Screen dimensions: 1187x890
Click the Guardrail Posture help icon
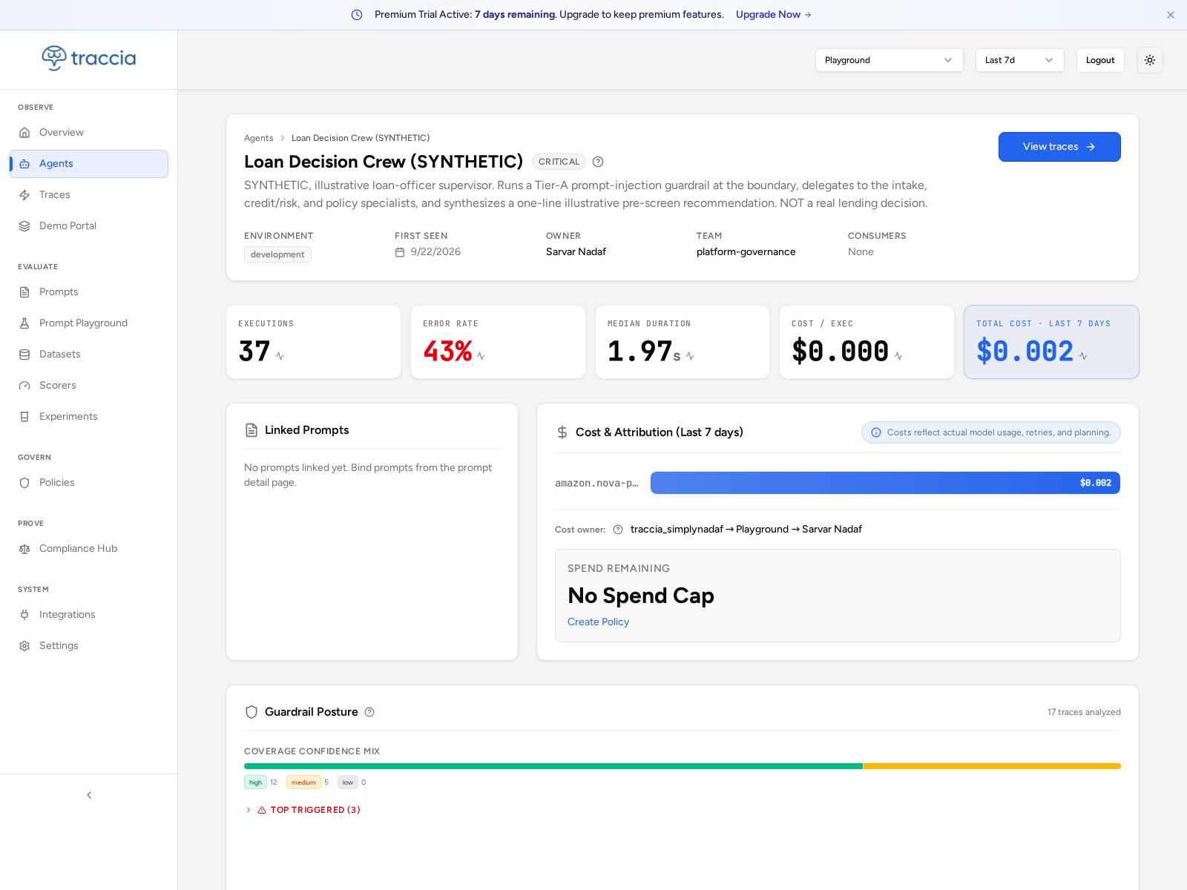pyautogui.click(x=369, y=712)
